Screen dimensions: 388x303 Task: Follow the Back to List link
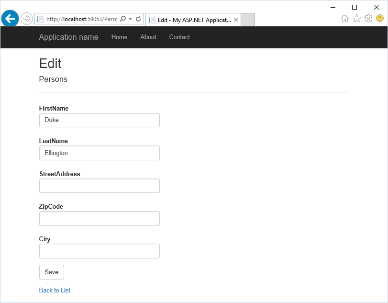(55, 290)
